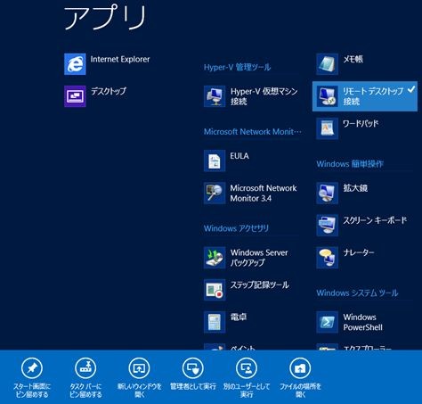Click the メモ帳 label text
422x404 pixels.
353,59
